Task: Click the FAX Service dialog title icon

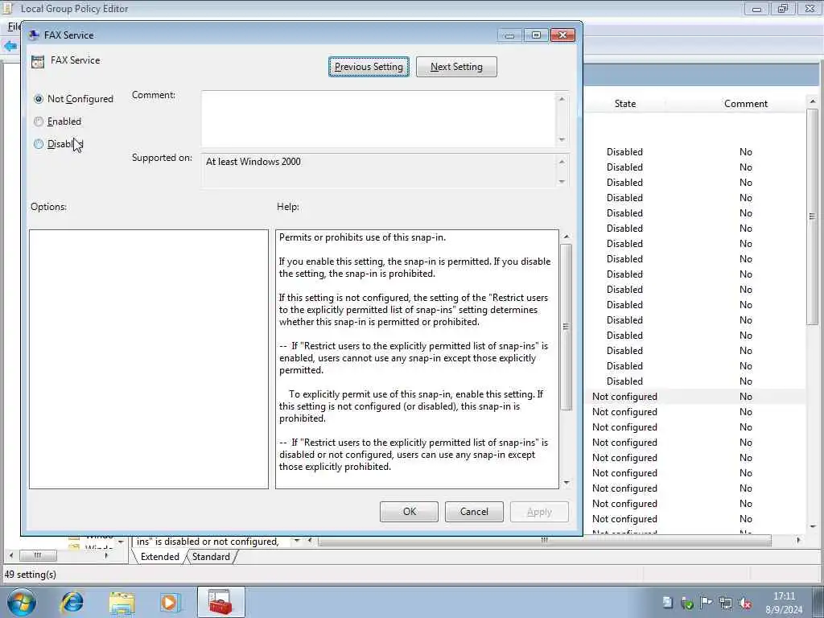Action: click(x=34, y=35)
